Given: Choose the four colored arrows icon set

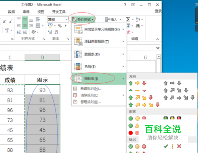Looking at the screenshot, I should pos(141,98).
